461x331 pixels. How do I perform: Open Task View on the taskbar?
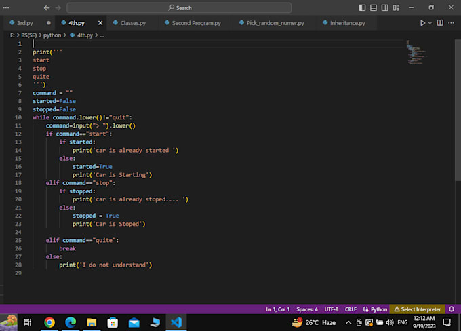(28, 322)
